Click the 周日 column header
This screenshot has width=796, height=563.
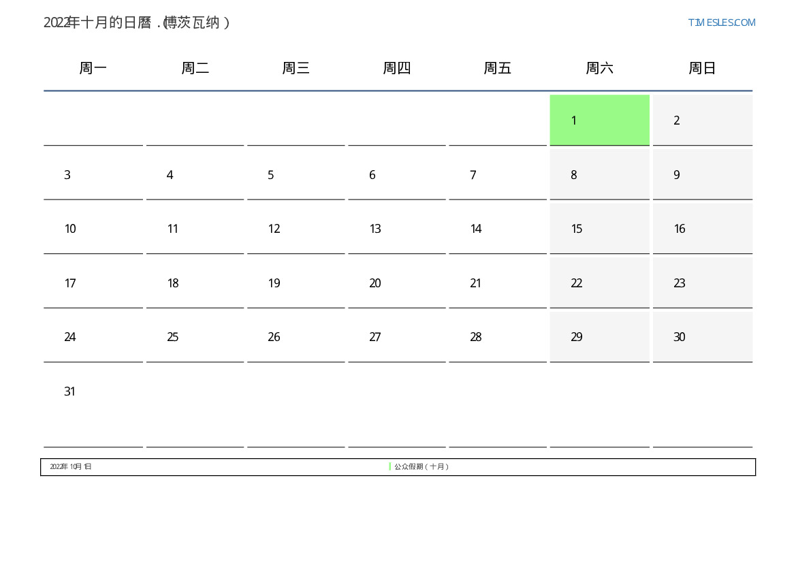(702, 68)
